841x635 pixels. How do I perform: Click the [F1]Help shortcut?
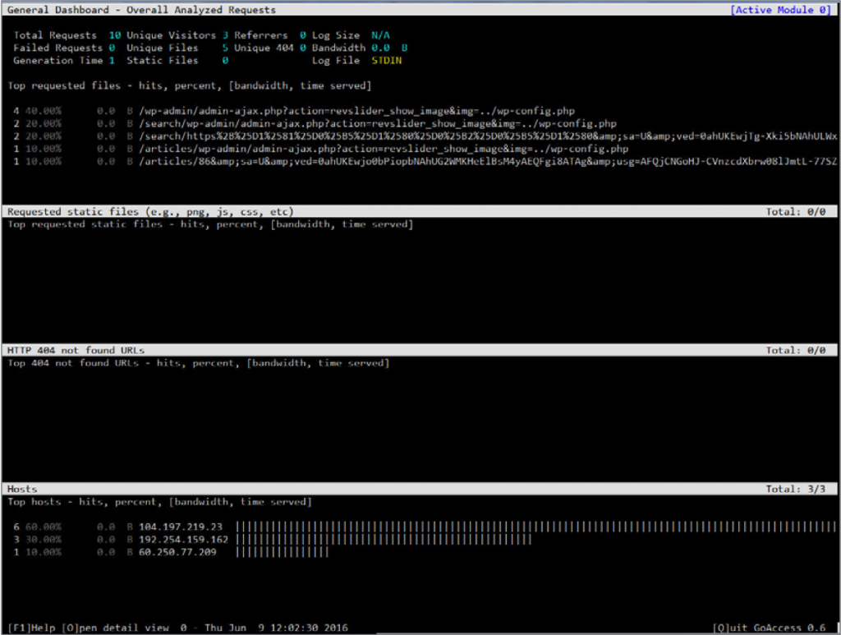(31, 628)
